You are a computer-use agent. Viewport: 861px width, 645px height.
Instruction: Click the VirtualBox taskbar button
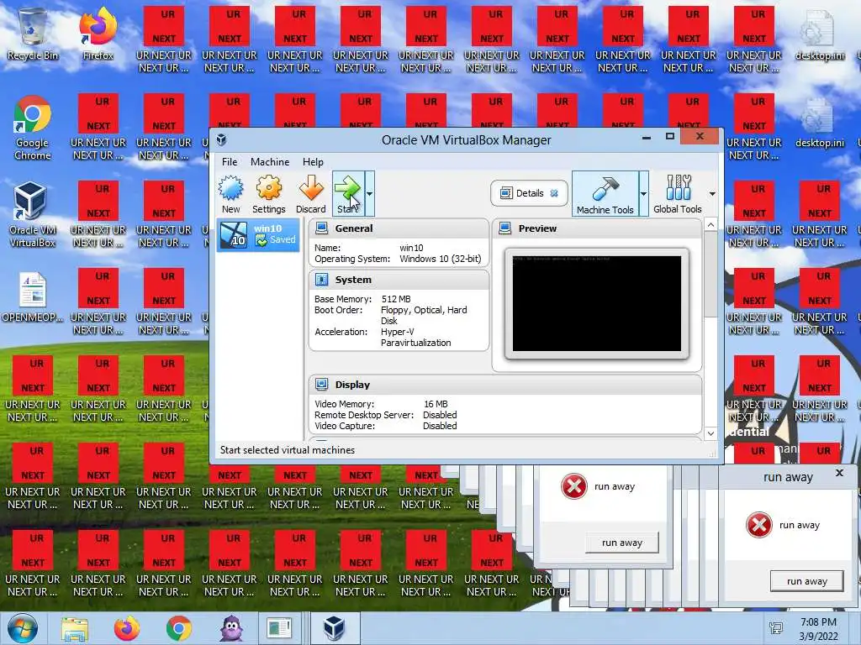click(x=335, y=628)
